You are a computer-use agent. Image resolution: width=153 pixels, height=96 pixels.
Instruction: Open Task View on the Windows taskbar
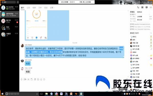click(x=42, y=94)
